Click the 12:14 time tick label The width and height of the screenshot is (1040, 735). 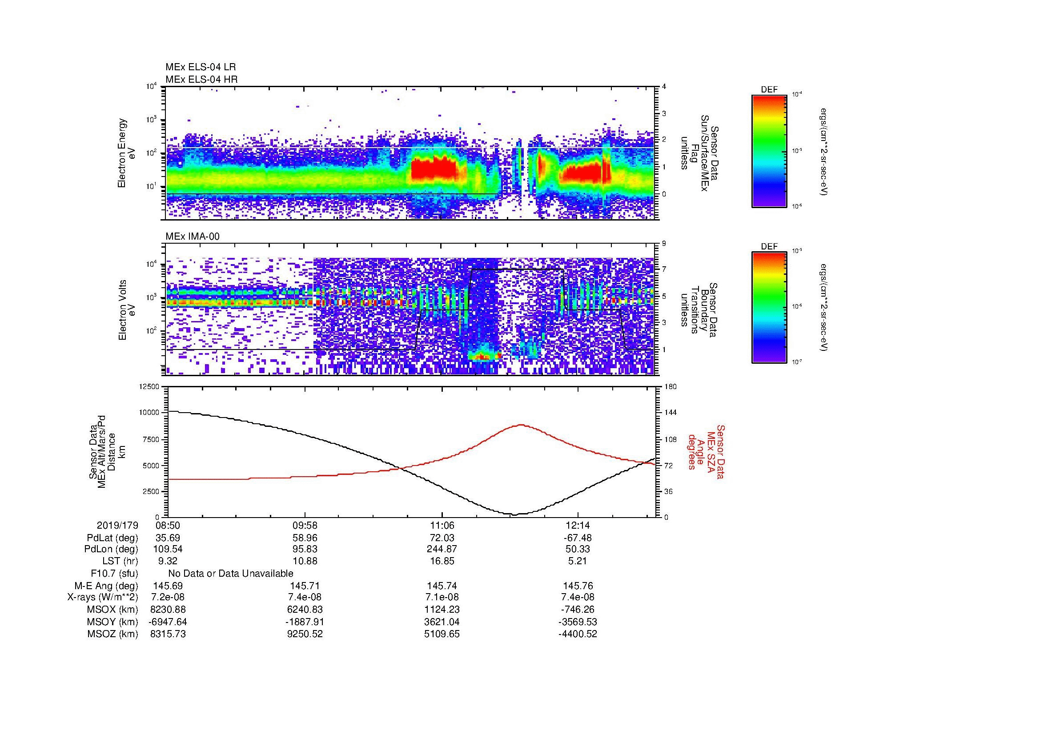578,526
